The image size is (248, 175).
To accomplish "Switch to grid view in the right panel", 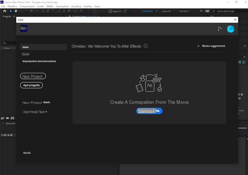I will [239, 62].
